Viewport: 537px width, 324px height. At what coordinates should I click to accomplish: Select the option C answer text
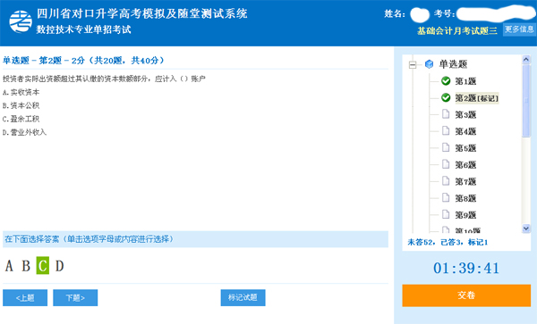[x=21, y=119]
